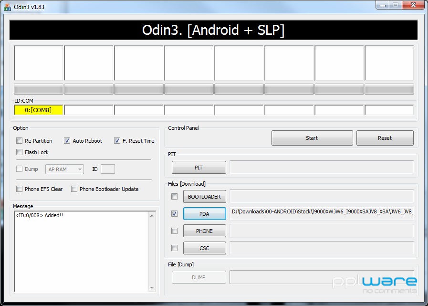Uncheck the box beside PDA button
Viewport: 428px width, 306px height.
tap(174, 214)
